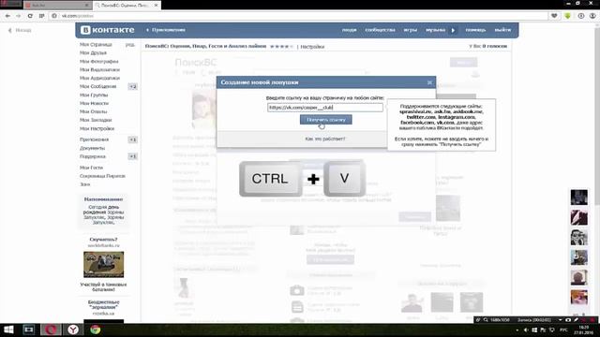Open Task View on taskbar

coord(29,330)
